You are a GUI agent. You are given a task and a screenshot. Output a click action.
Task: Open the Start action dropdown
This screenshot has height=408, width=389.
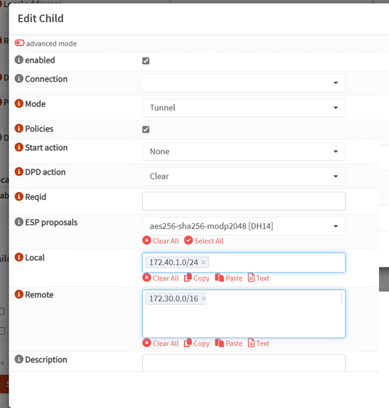(243, 151)
